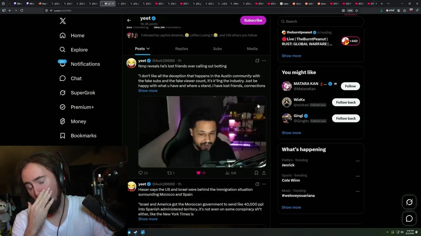Open a new browser tab
This screenshot has width=421, height=236.
(382, 4)
